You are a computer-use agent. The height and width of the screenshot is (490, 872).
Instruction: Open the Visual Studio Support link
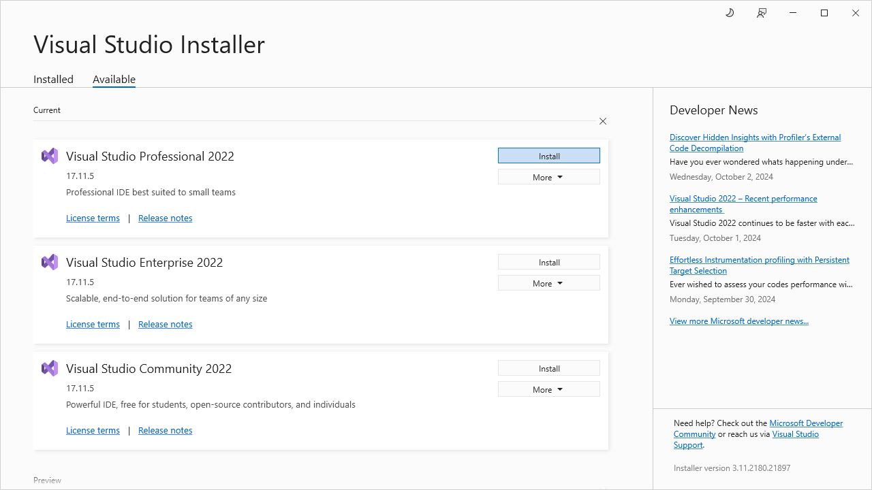(795, 434)
